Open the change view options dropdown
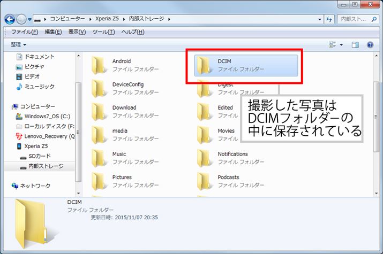Viewport: 383px width, 254px height. tap(341, 45)
